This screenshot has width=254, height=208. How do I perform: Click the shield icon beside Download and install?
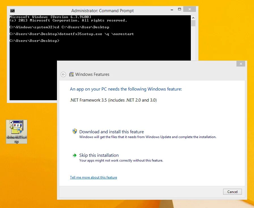point(75,131)
